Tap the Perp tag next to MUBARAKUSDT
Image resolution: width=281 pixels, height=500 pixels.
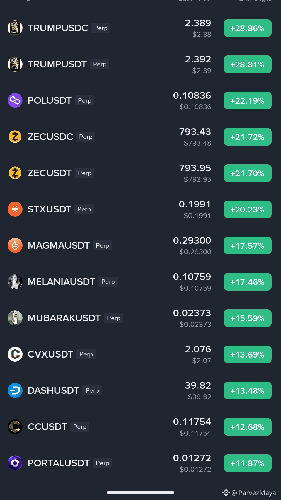pyautogui.click(x=113, y=318)
